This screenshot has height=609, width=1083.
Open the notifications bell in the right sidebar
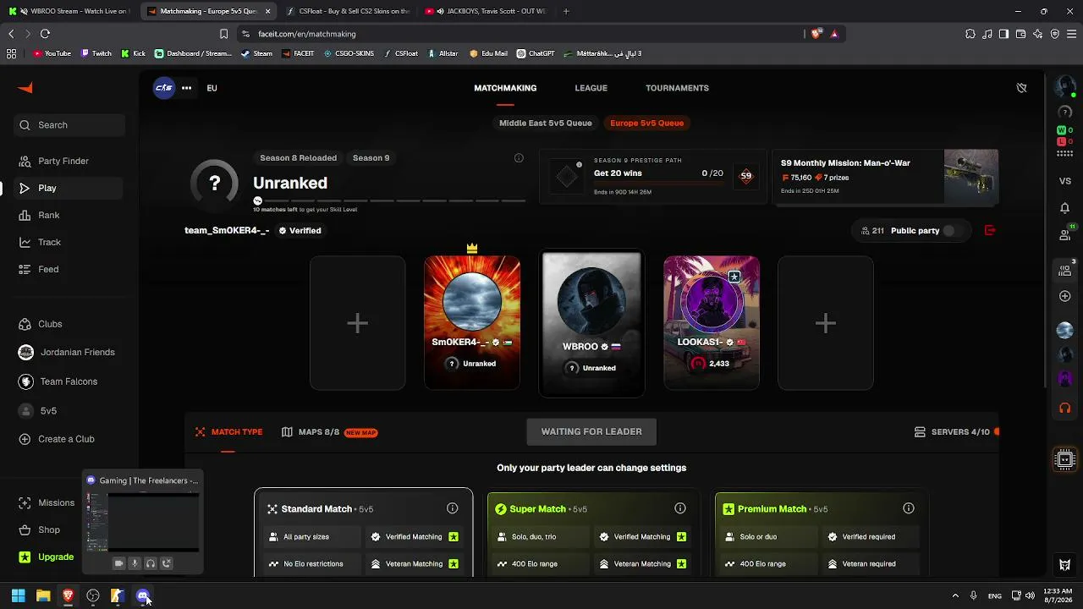coord(1065,208)
